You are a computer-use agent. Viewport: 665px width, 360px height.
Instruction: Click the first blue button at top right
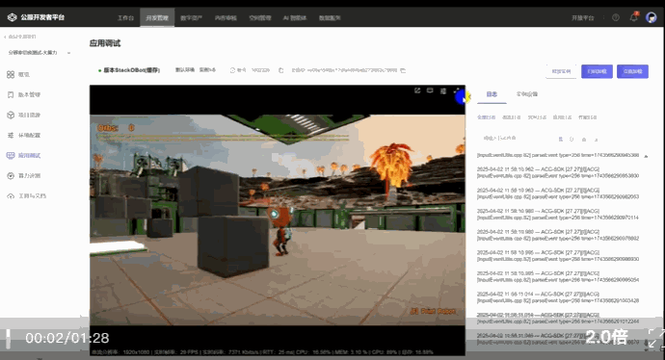pos(597,71)
